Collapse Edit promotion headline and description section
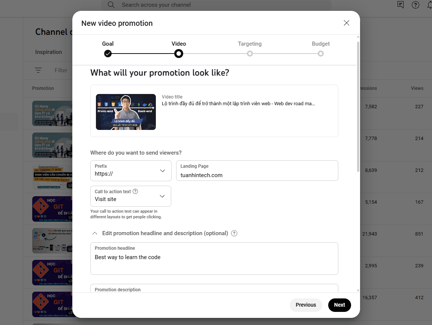Viewport: 432px width, 325px height. [x=94, y=233]
